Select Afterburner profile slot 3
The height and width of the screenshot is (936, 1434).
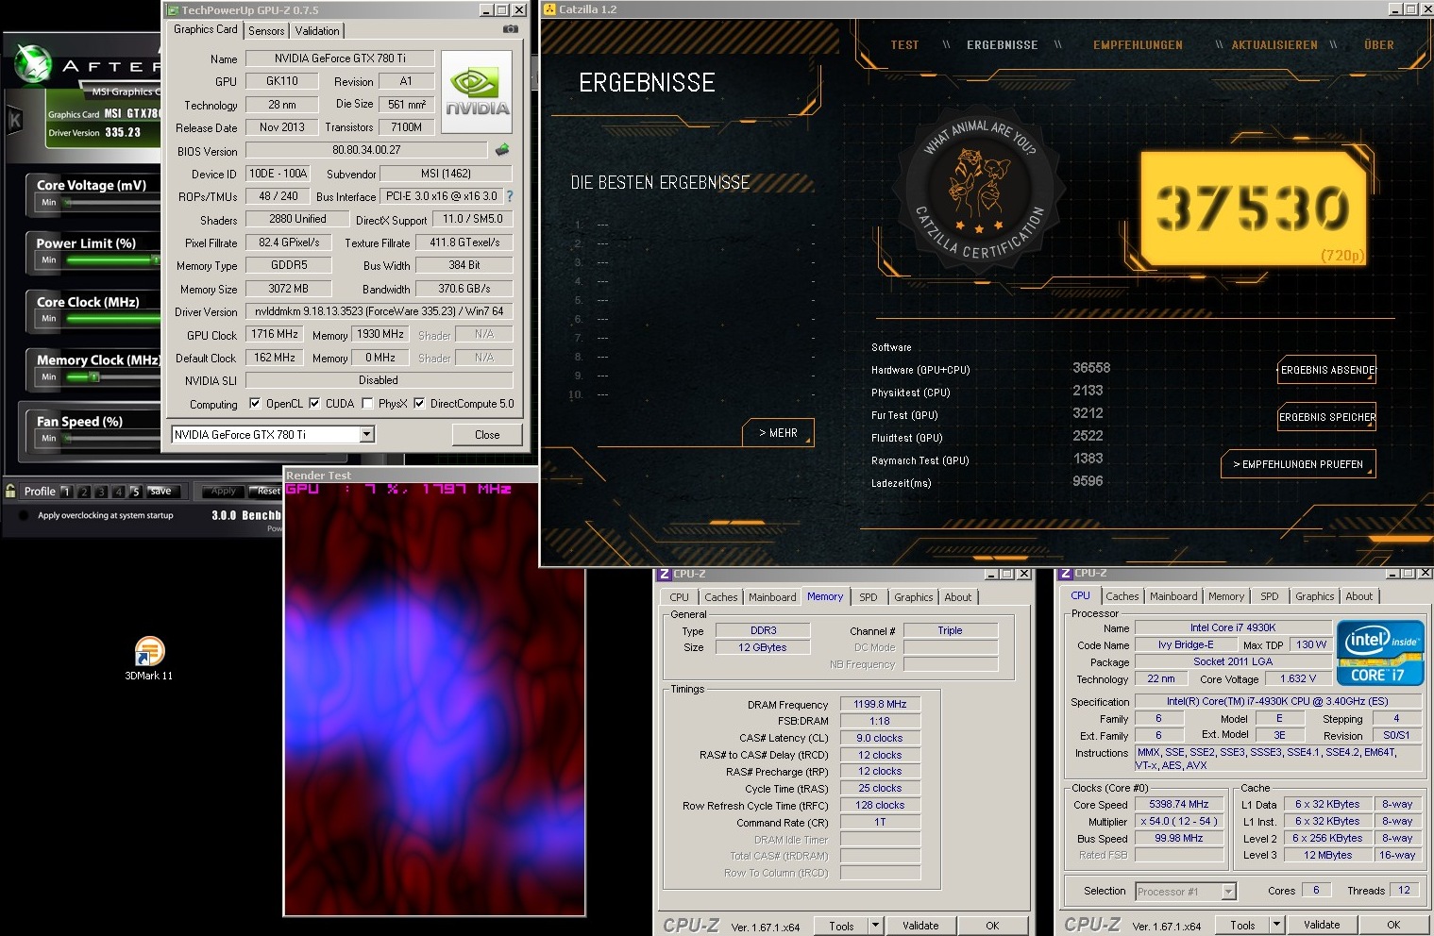pos(101,492)
